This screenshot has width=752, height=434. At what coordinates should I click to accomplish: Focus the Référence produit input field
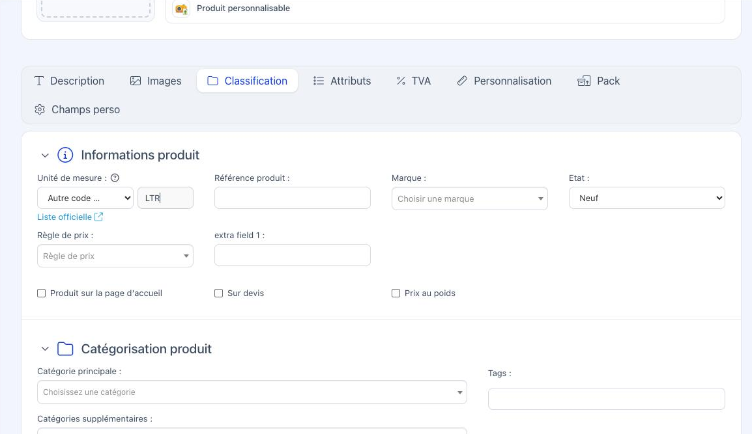point(293,198)
